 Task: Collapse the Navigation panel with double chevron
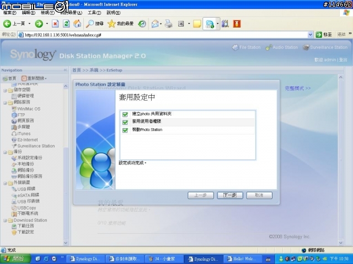(65, 70)
